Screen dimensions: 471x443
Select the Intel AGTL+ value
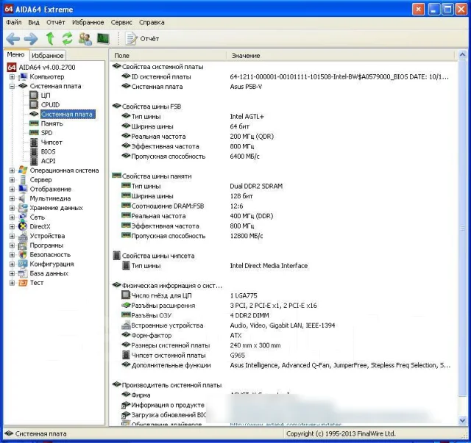[247, 116]
